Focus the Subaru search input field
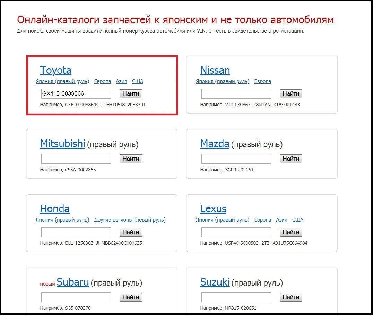The image size is (373, 316). coord(76,297)
